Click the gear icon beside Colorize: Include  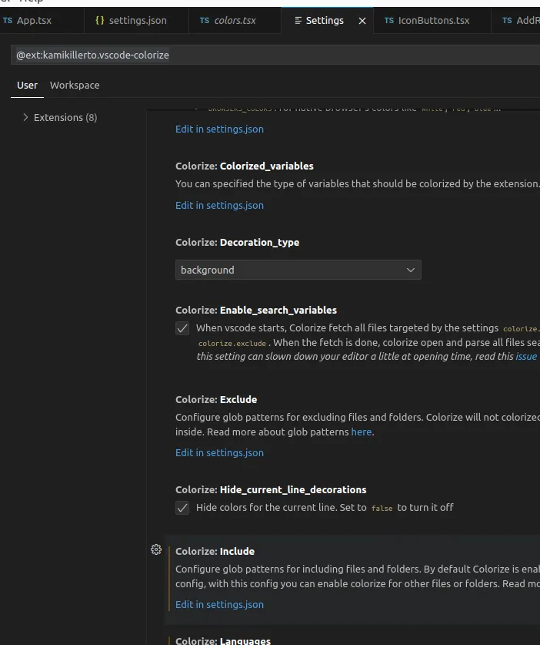click(156, 549)
